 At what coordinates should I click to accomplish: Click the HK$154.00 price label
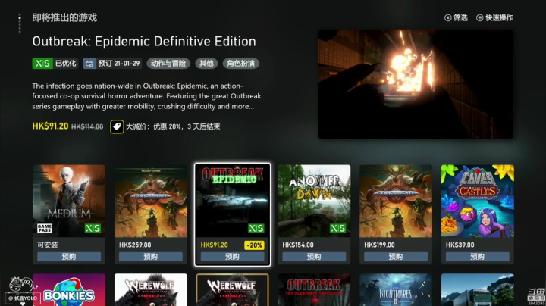(298, 245)
